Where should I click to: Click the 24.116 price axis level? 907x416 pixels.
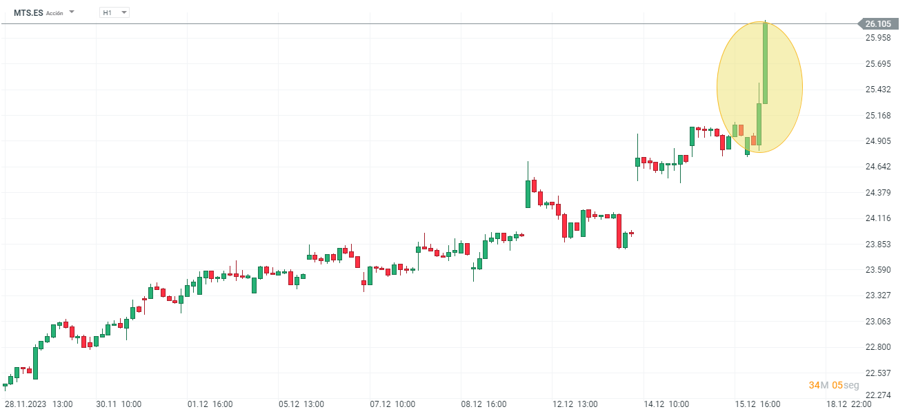878,218
